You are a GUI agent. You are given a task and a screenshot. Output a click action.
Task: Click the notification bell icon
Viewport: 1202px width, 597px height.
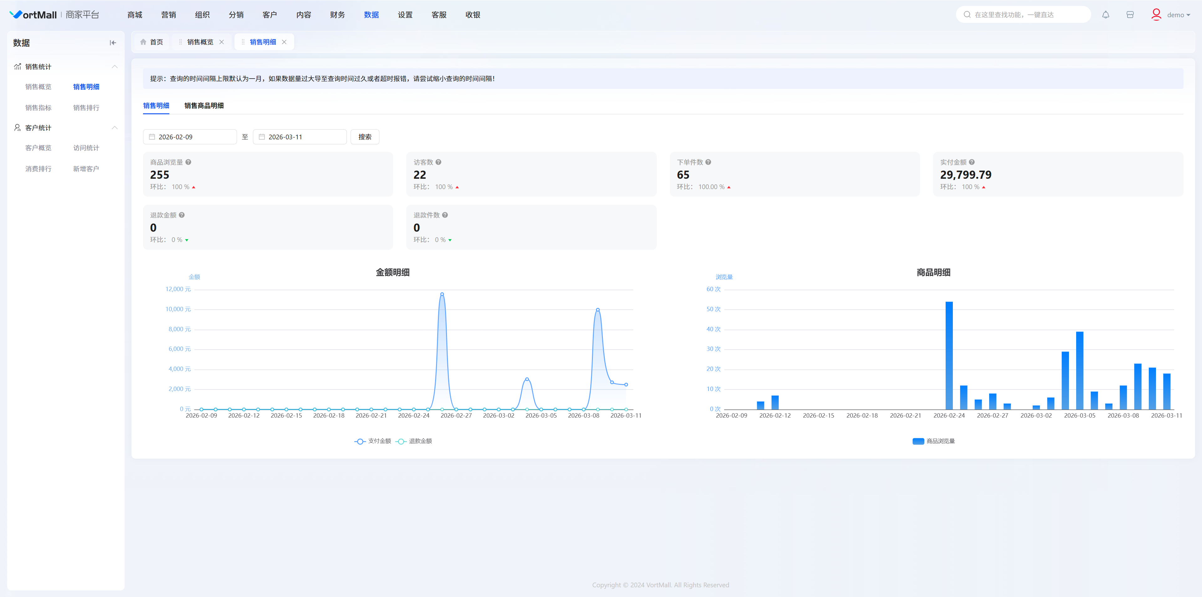[1105, 15]
